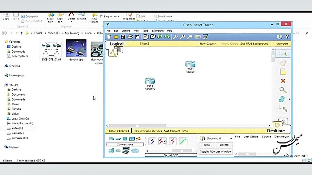
Task: Click Fast Forward Time
Action: [175, 131]
